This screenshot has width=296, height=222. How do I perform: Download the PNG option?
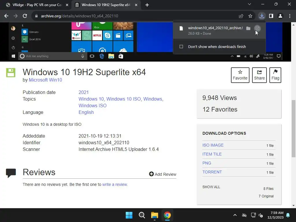207,163
